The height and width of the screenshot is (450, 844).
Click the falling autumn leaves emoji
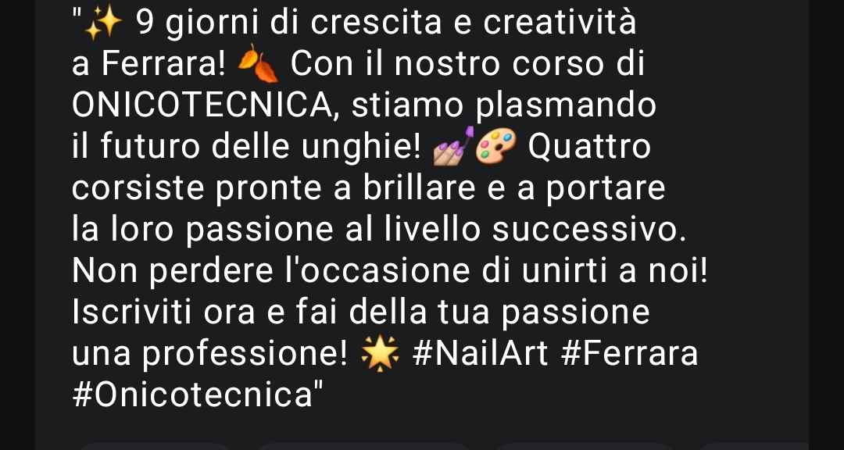tap(258, 64)
